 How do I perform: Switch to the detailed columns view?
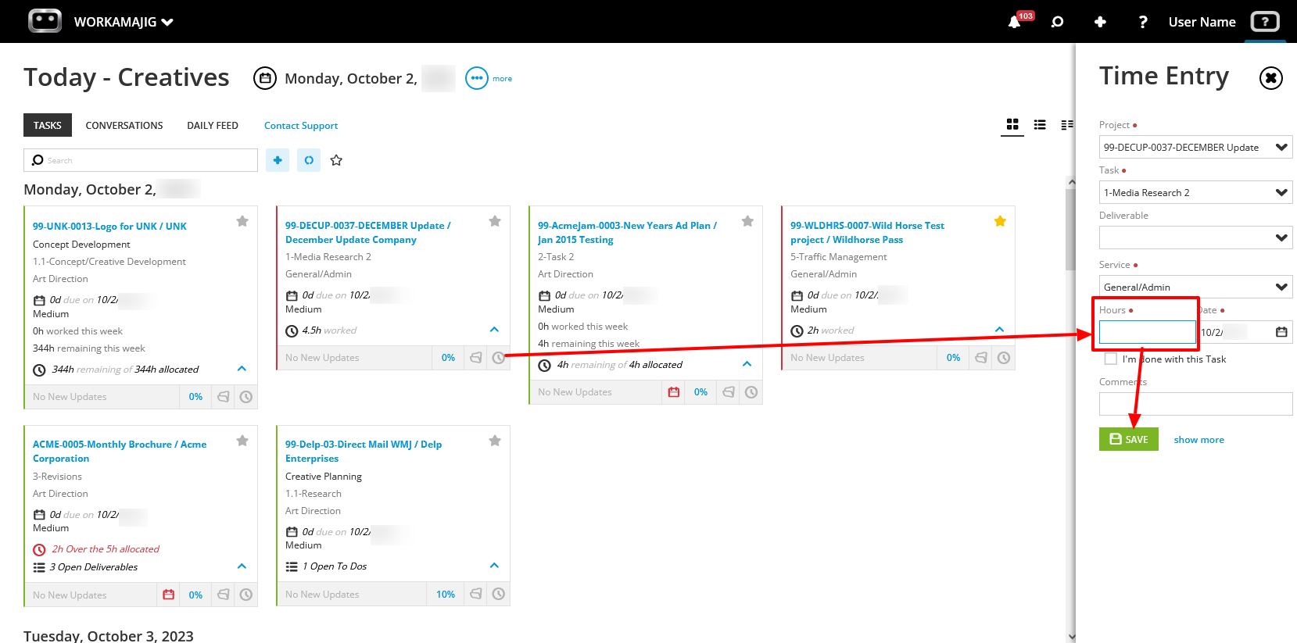click(1066, 124)
